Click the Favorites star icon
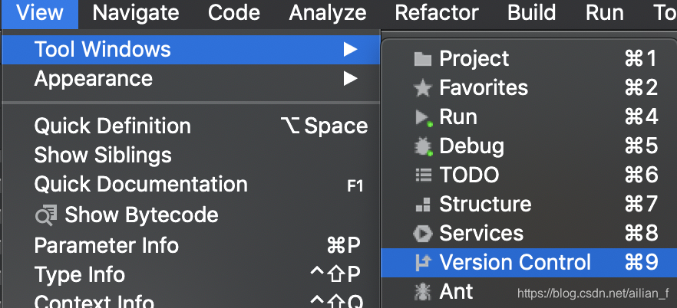Image resolution: width=677 pixels, height=308 pixels. click(x=422, y=88)
